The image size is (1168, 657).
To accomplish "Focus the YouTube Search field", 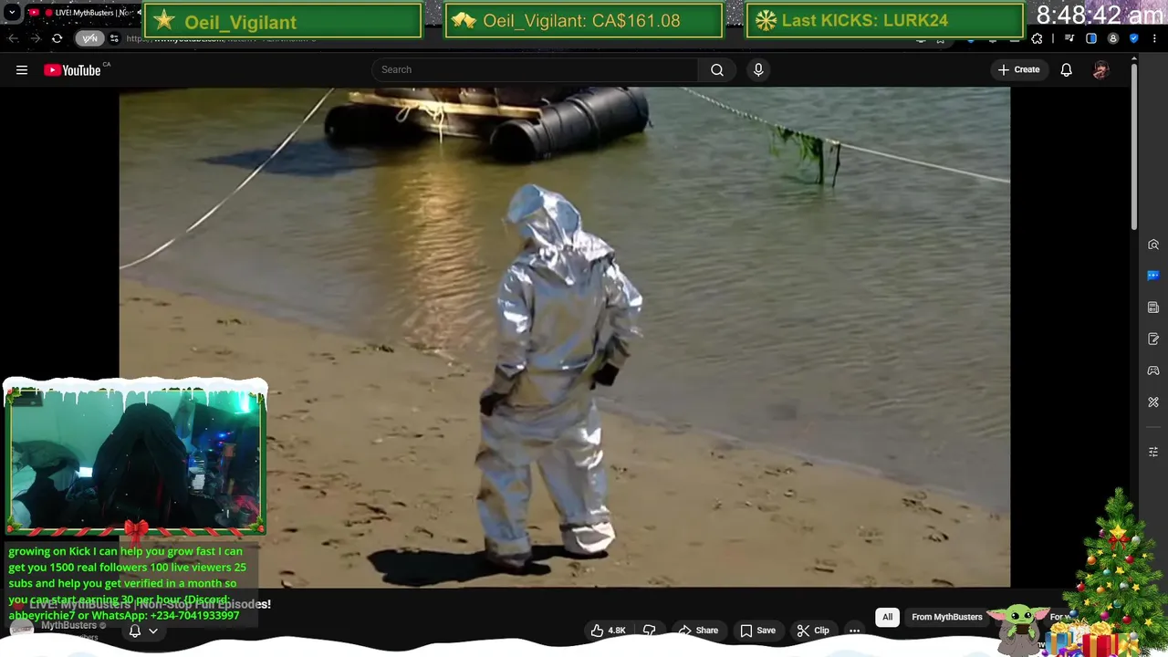I will (x=535, y=69).
